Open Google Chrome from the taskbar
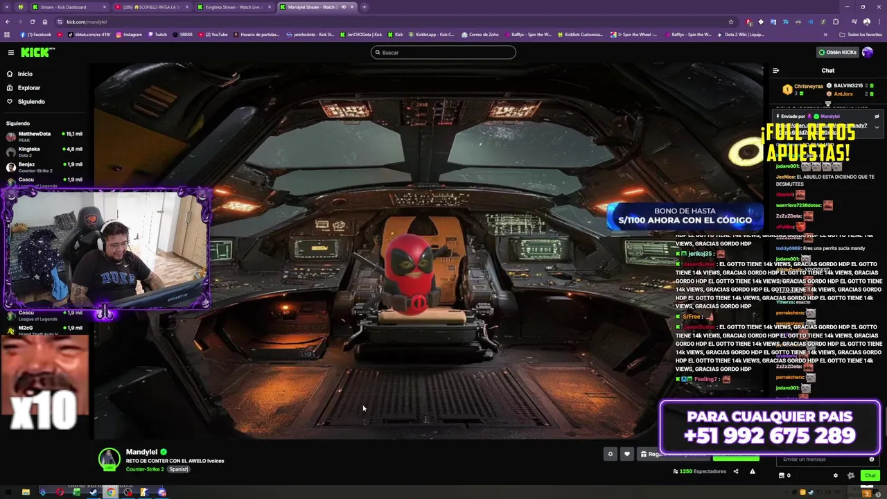The image size is (887, 499). [111, 492]
